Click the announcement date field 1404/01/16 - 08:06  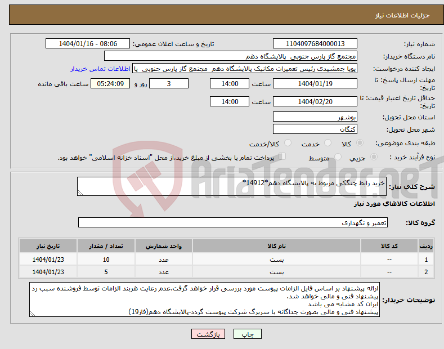point(88,44)
